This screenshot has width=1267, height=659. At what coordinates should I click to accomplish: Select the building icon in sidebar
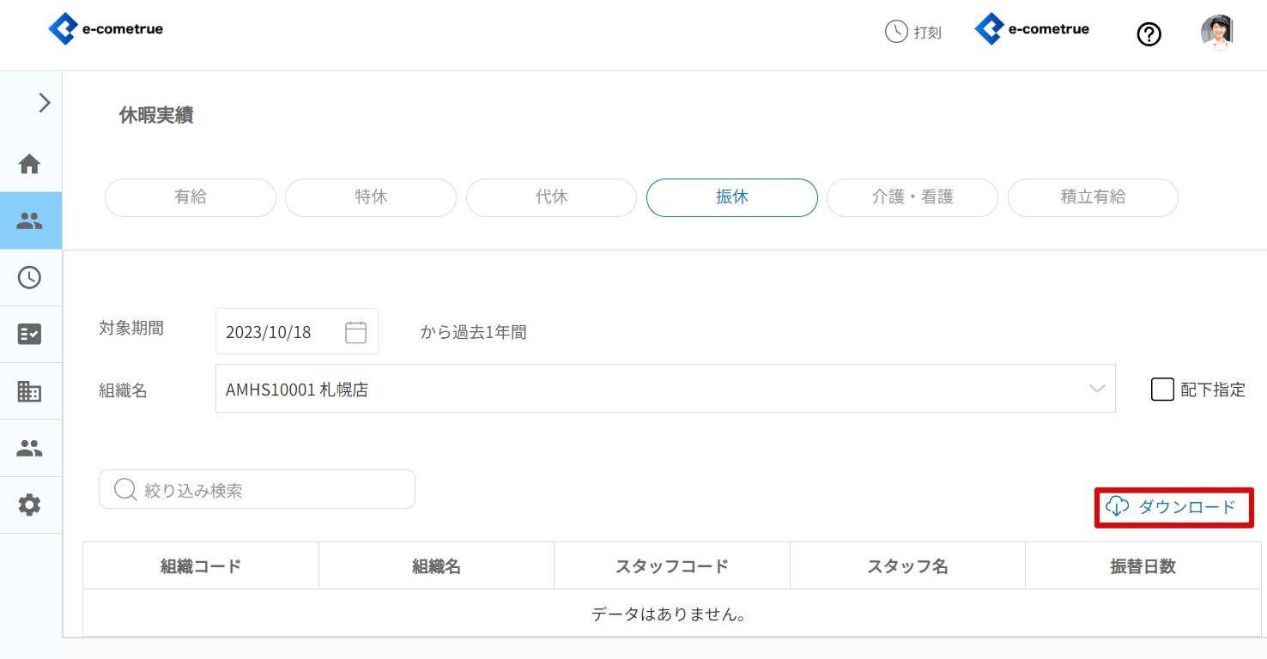[30, 391]
